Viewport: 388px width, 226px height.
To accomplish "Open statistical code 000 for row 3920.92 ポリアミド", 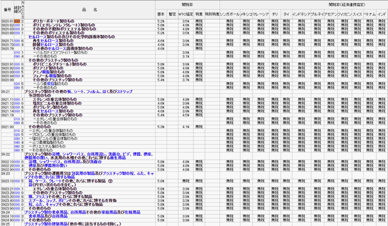I will (x=17, y=68).
